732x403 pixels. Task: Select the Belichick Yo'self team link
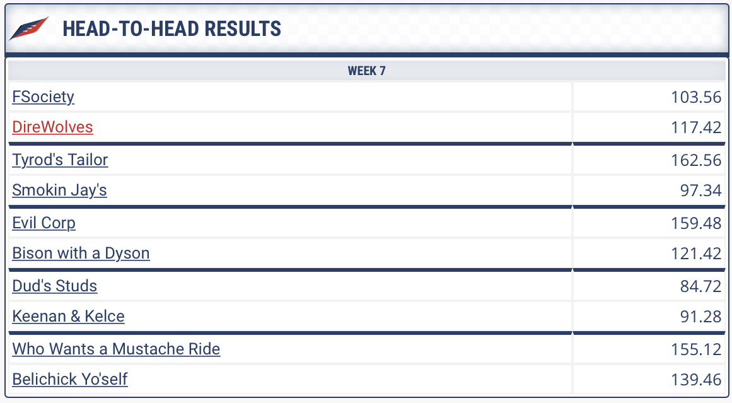pyautogui.click(x=69, y=379)
